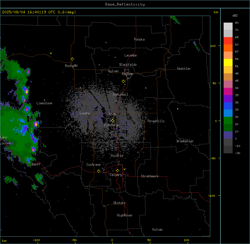Screen dimensions: 250x244
Task: Click the -100 tick on the bottom axis
Action: (36, 240)
